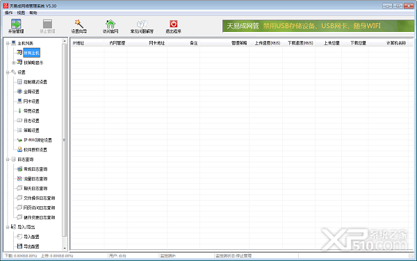Open the 常见问题解答 FAQ speech-bubble icon
This screenshot has height=261, width=417.
coord(142,24)
